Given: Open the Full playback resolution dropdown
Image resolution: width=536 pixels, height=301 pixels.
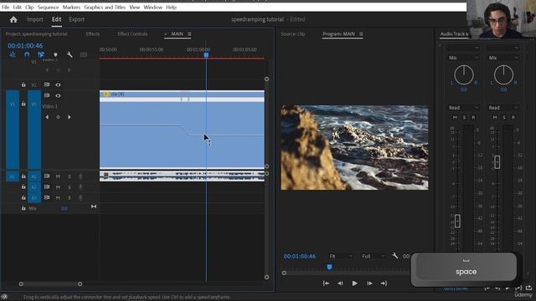Looking at the screenshot, I should [x=374, y=256].
